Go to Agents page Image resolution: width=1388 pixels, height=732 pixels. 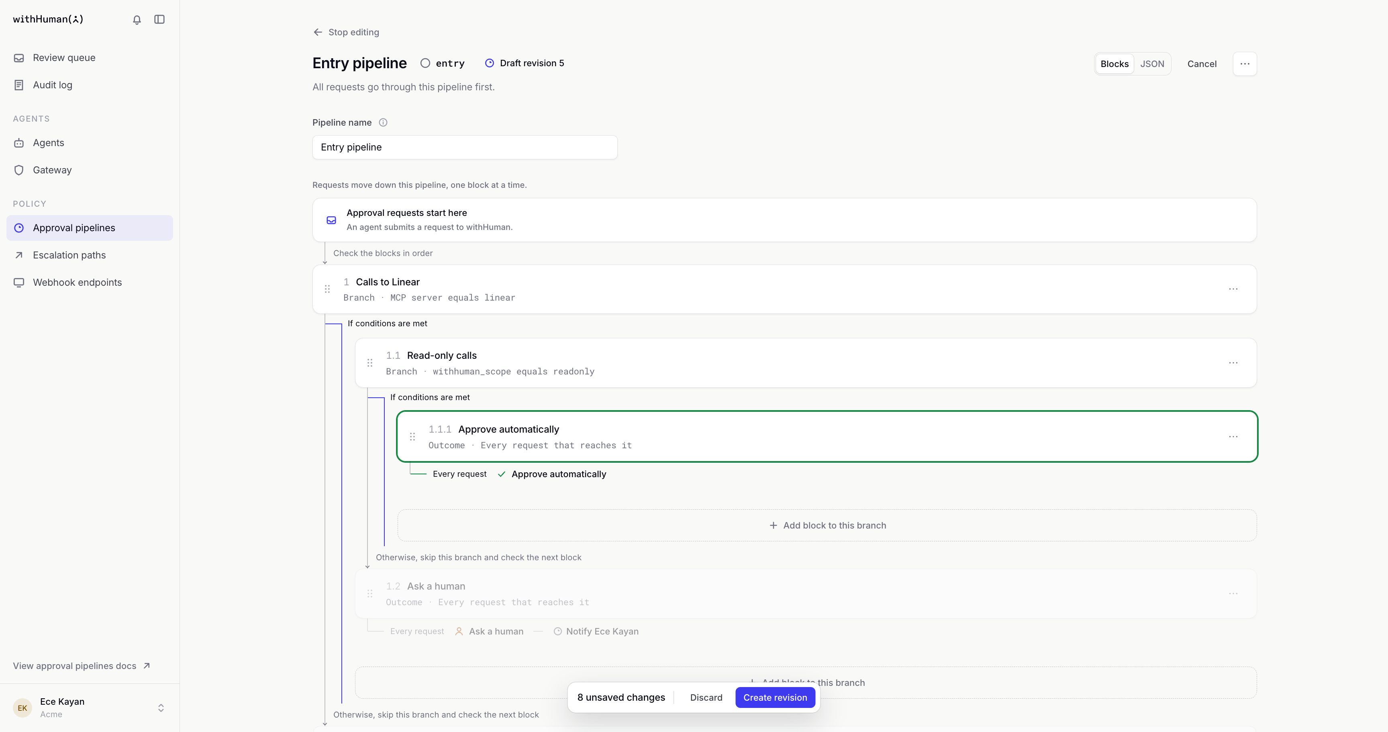pyautogui.click(x=90, y=142)
